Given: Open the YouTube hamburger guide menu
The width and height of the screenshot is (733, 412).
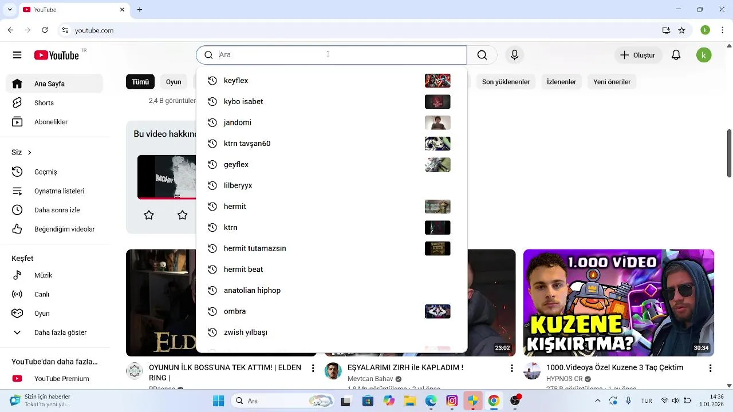Looking at the screenshot, I should click(17, 55).
